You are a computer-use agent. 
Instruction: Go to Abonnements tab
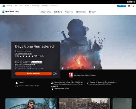click(x=81, y=12)
